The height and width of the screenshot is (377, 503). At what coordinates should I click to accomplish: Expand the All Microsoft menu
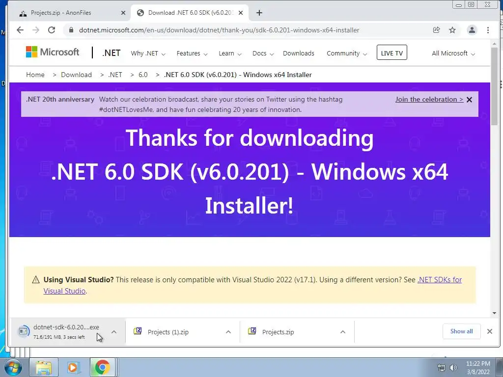[453, 54]
